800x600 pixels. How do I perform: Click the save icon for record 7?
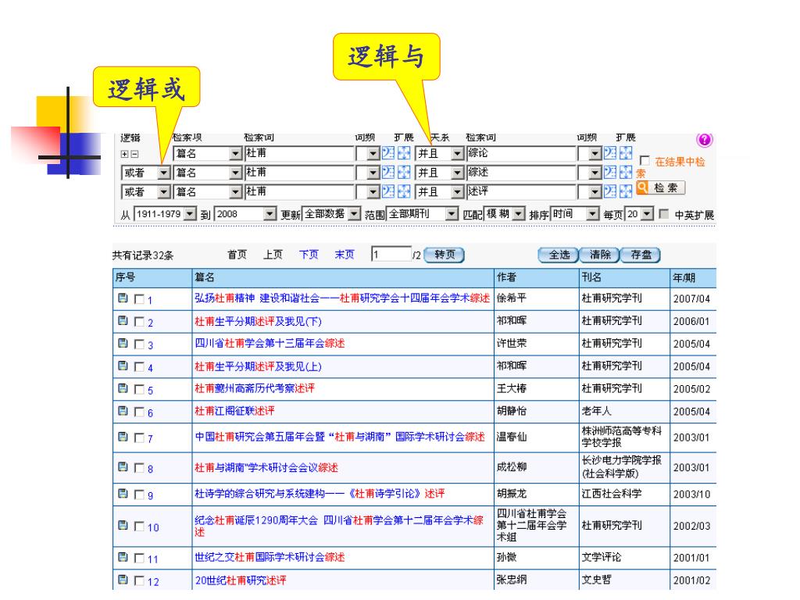(123, 437)
